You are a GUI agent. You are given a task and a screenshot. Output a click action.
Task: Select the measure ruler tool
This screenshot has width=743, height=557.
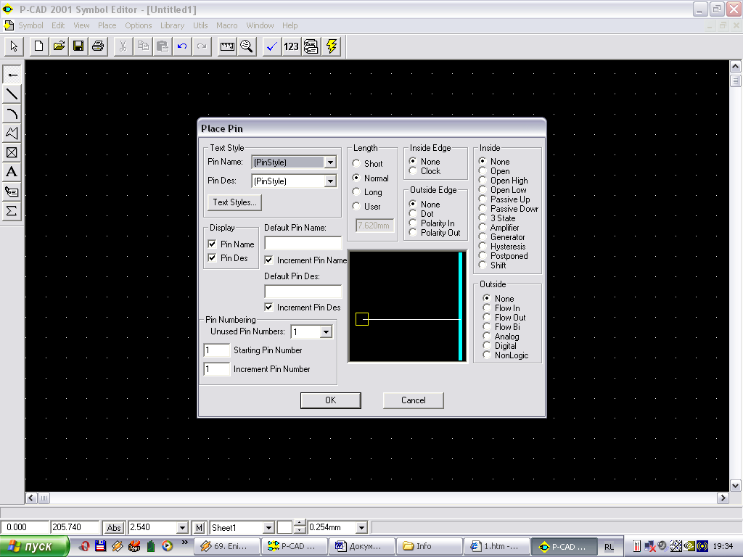click(227, 46)
